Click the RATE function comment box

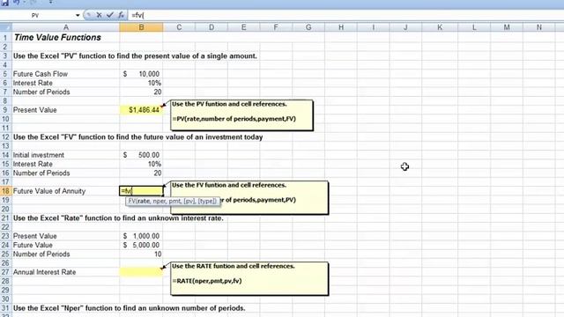point(249,278)
